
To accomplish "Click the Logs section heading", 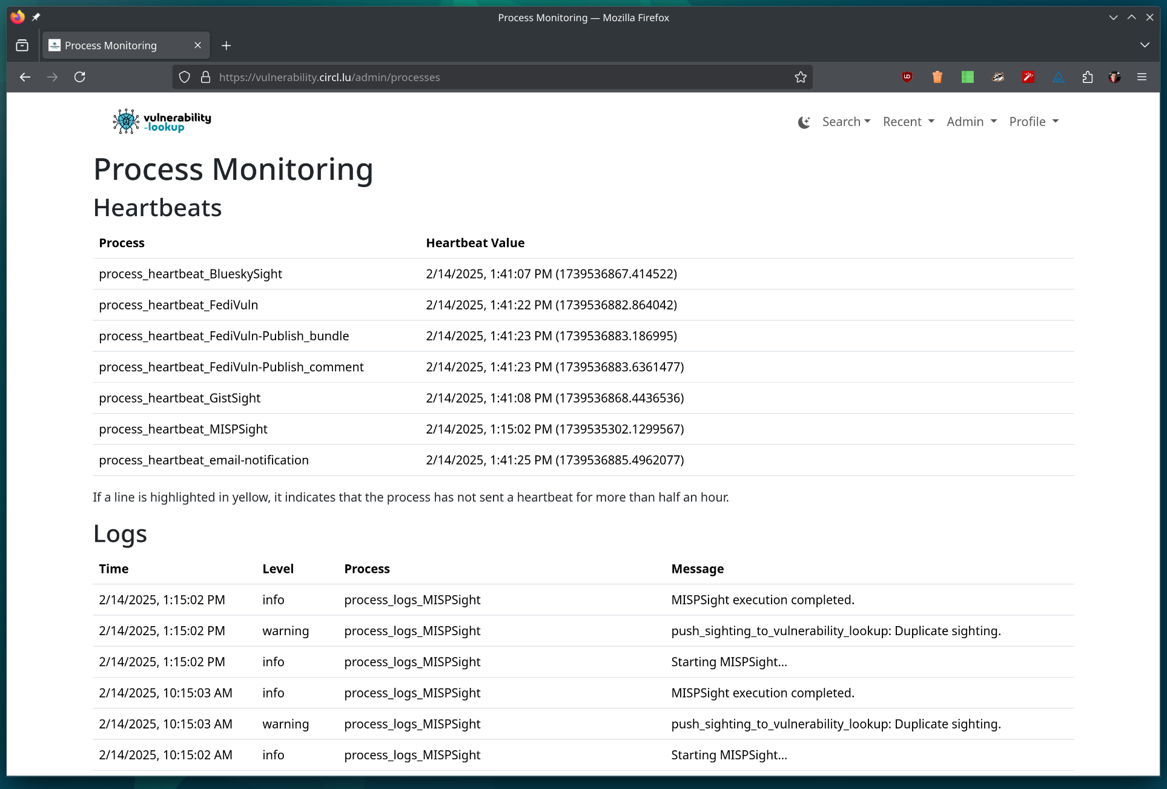I will pos(120,534).
